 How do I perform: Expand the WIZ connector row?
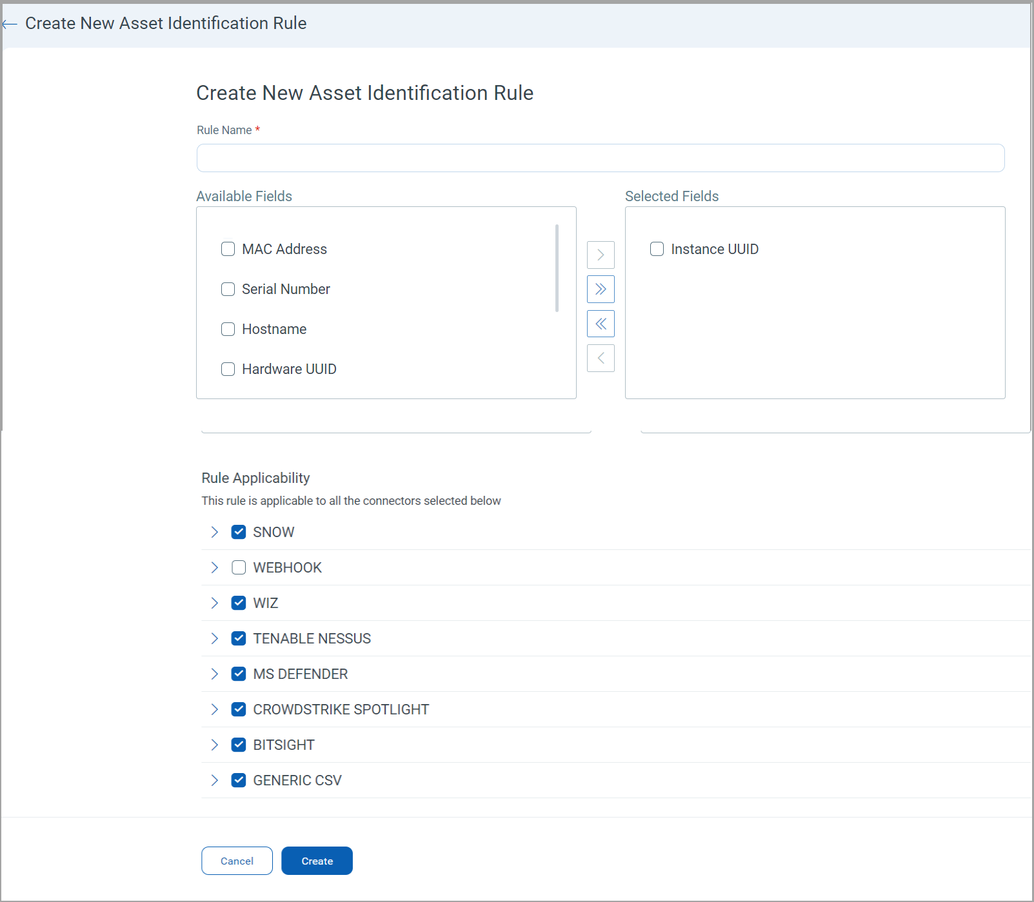215,603
